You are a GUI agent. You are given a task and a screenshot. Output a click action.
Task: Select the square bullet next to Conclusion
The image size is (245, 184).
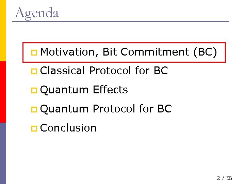tap(33, 129)
